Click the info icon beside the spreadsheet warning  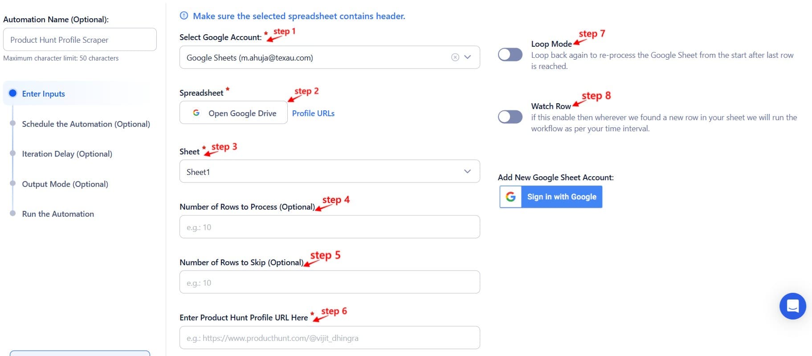pos(184,16)
